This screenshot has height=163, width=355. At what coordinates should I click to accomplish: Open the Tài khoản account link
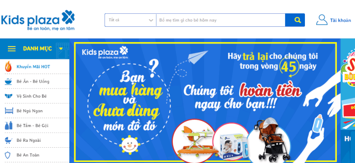click(340, 20)
